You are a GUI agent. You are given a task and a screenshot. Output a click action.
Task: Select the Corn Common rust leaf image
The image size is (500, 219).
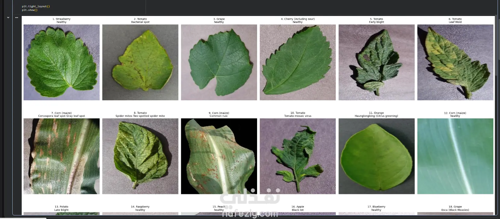point(219,156)
